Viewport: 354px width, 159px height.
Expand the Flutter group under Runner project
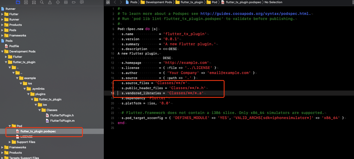coord(2,14)
